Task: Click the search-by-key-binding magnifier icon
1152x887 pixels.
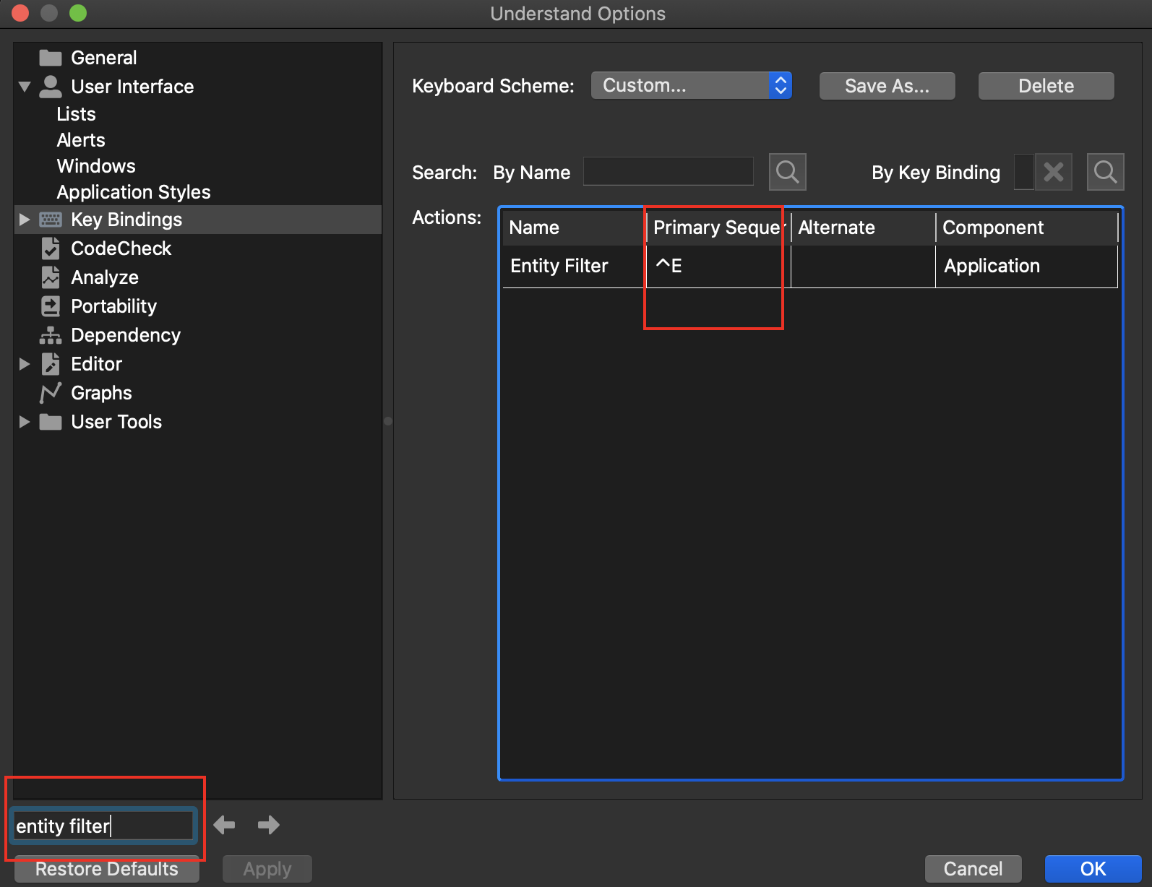Action: click(x=1105, y=172)
